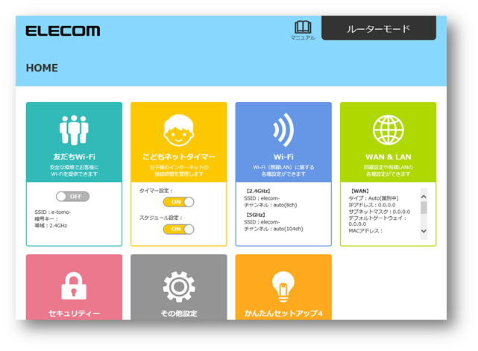This screenshot has height=351, width=478.
Task: Click the 【5GHz】 section heading
Action: pos(256,215)
